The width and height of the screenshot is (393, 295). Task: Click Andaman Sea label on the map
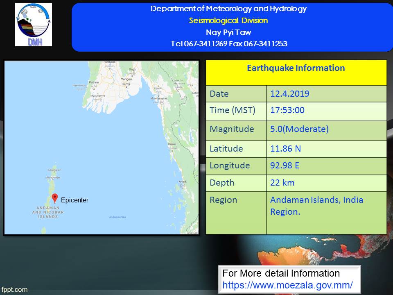pyautogui.click(x=117, y=217)
